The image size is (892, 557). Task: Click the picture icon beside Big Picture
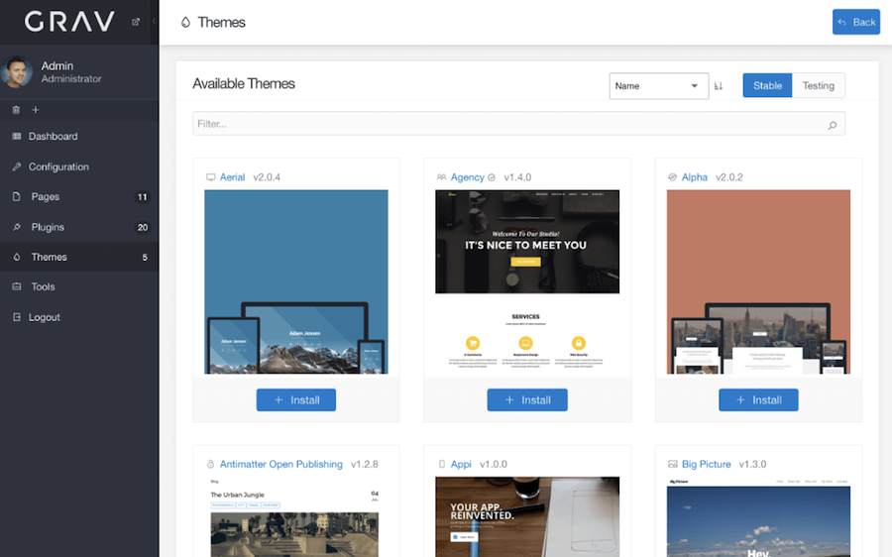coord(672,464)
